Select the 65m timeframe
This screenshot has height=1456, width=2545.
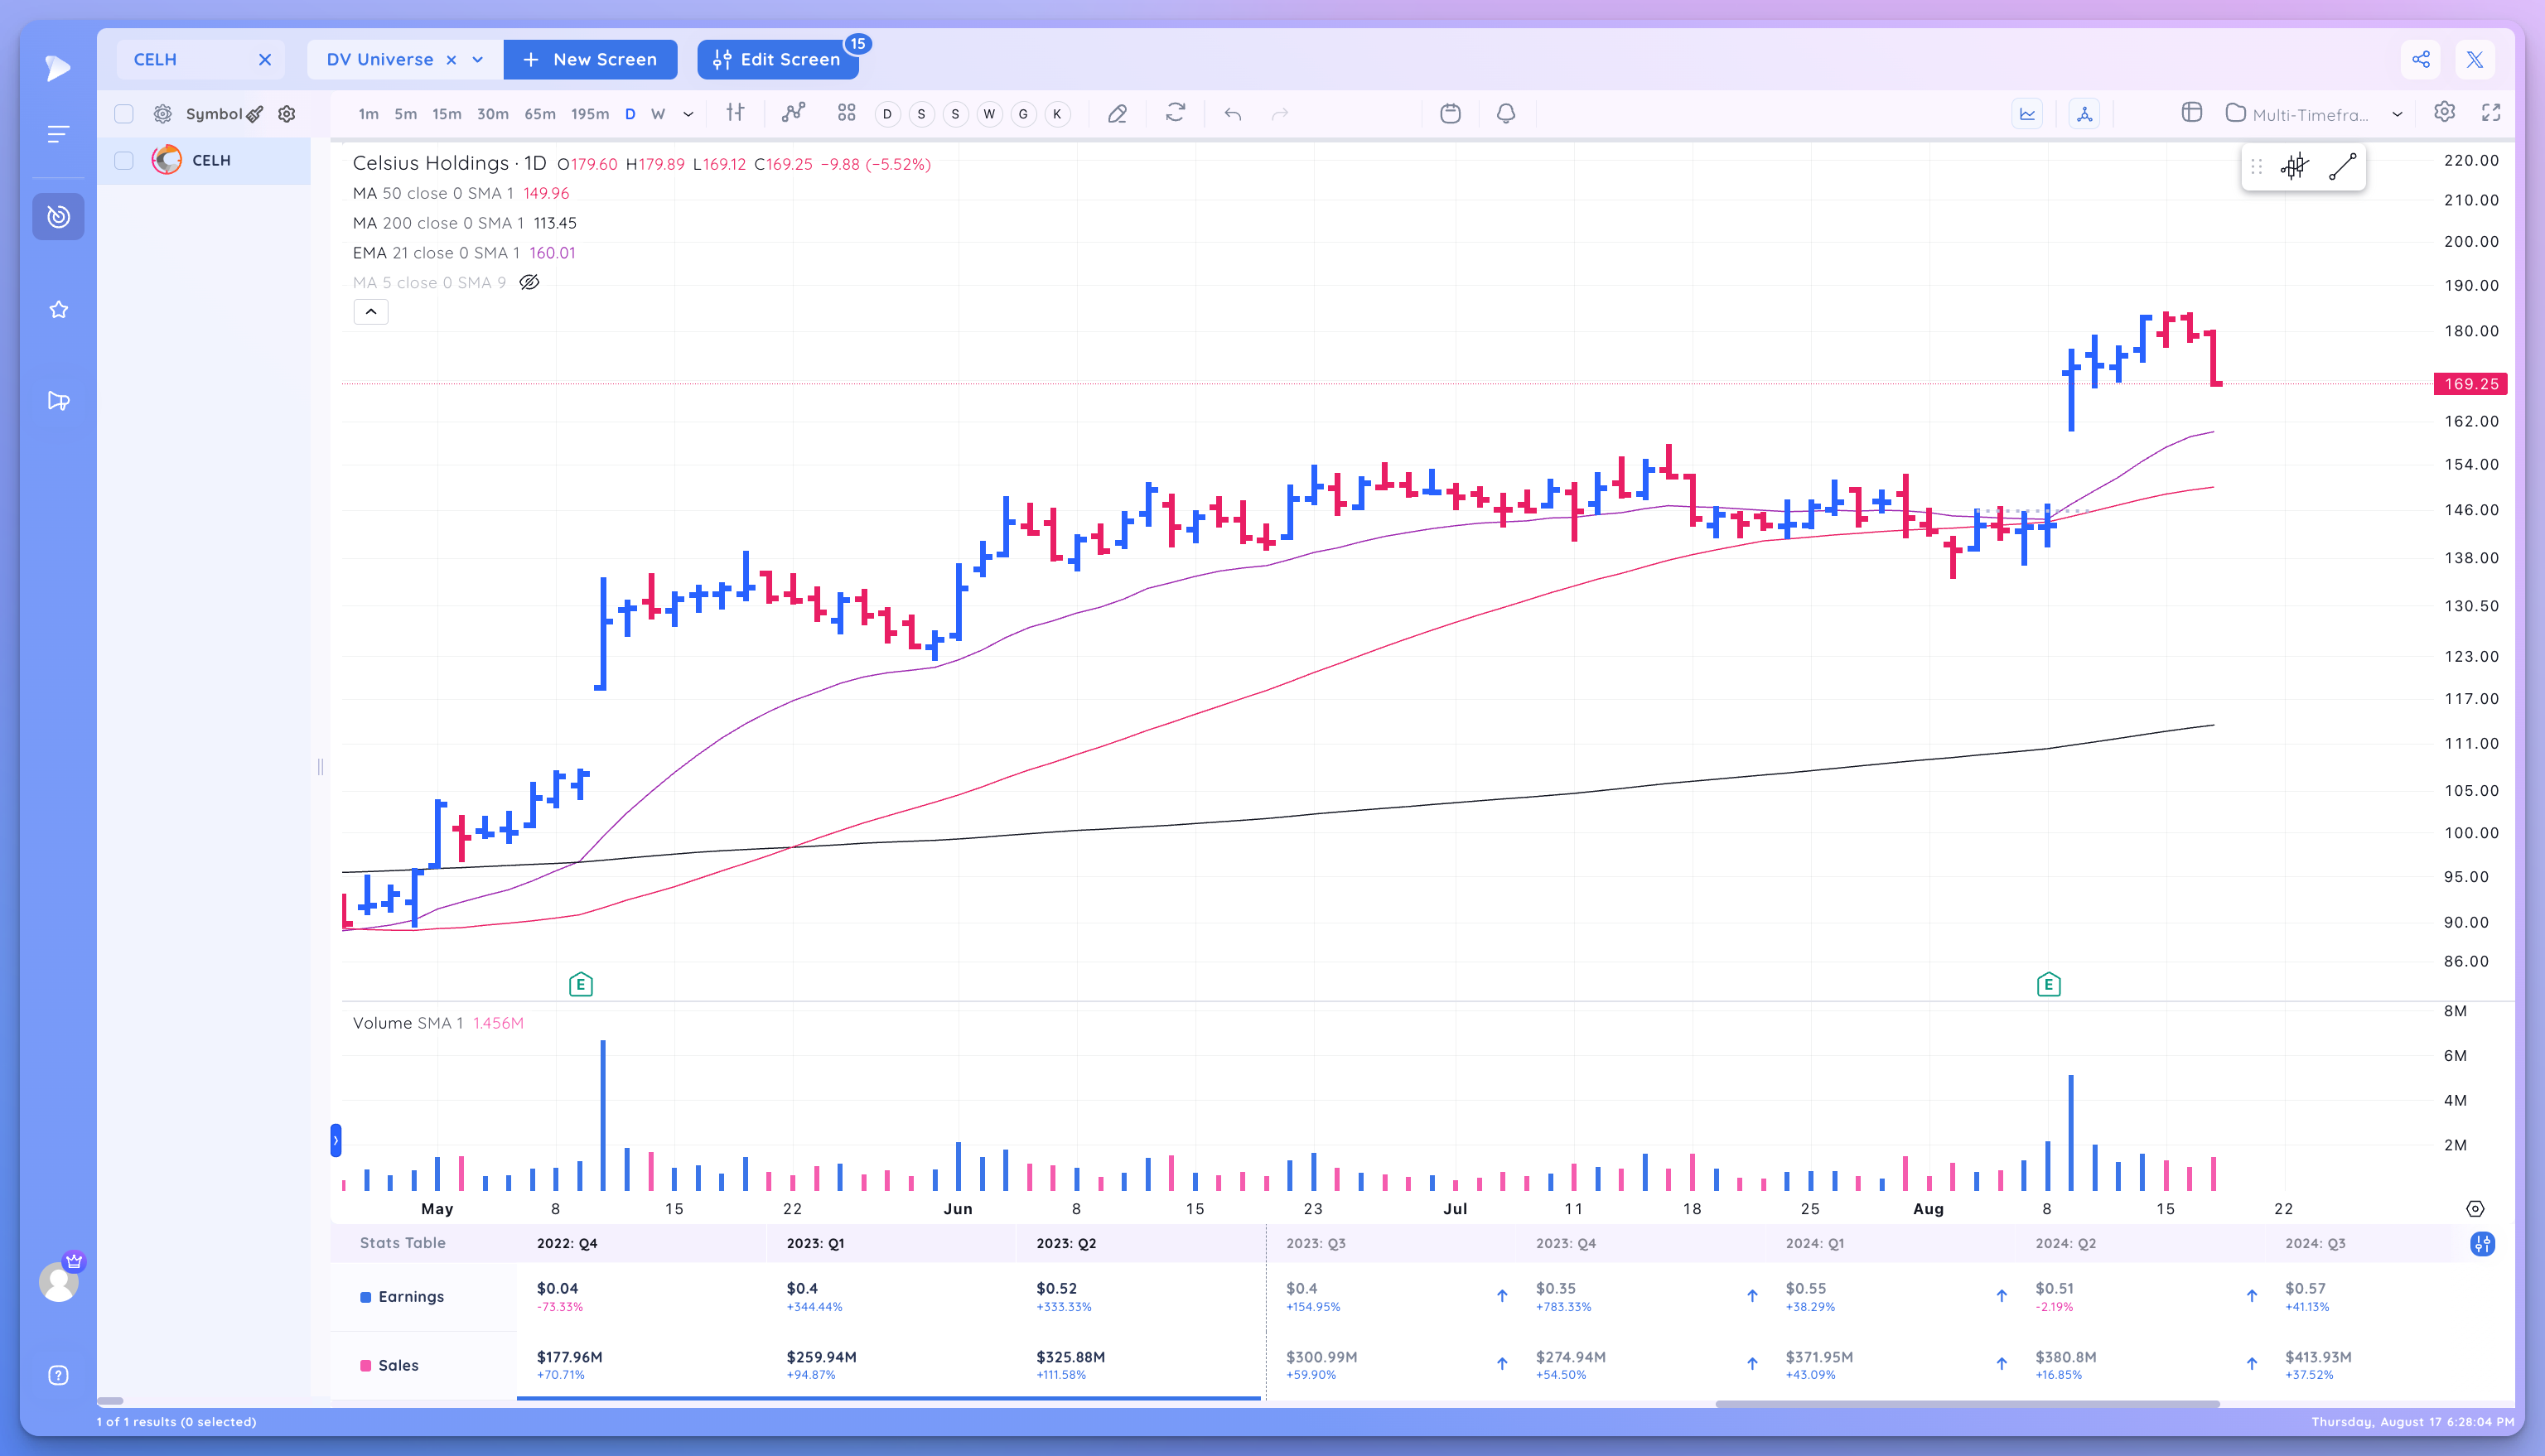pos(540,114)
